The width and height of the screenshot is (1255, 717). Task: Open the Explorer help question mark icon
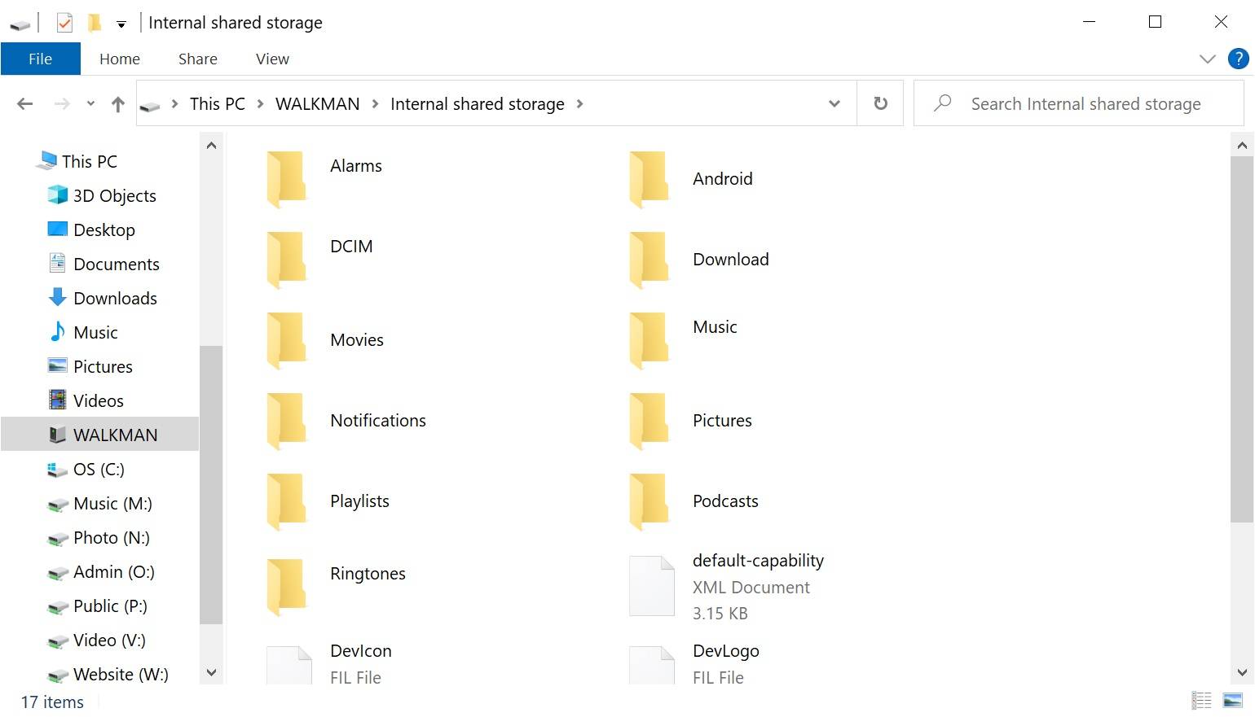1238,59
